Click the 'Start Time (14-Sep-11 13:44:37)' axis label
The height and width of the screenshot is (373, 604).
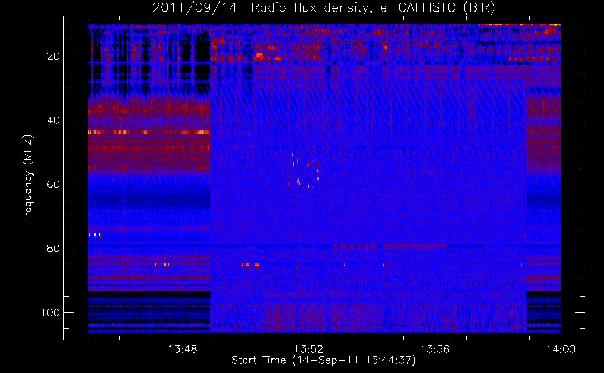tap(324, 360)
